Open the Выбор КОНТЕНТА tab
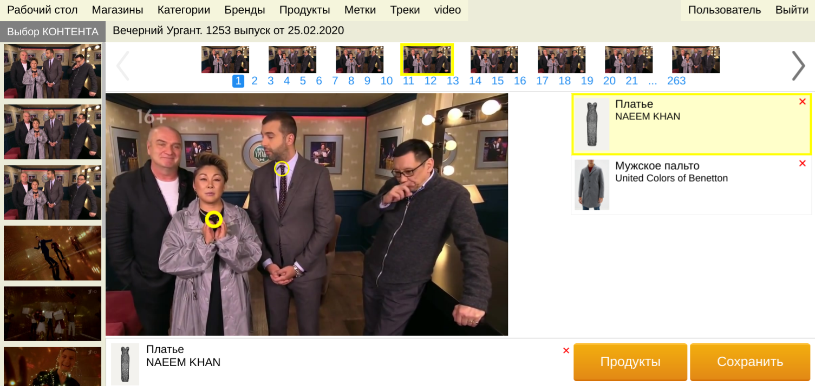 click(53, 31)
